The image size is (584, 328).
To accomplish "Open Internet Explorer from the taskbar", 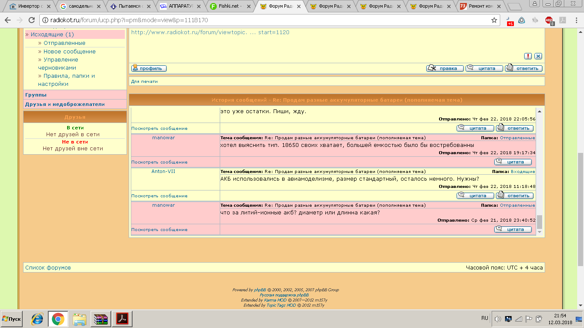I will tap(37, 319).
